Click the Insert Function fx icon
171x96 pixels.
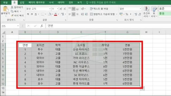coord(42,26)
